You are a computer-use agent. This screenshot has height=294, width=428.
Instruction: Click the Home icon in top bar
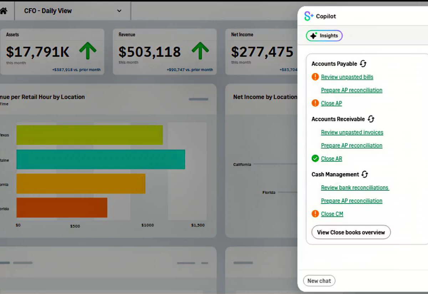tap(4, 11)
